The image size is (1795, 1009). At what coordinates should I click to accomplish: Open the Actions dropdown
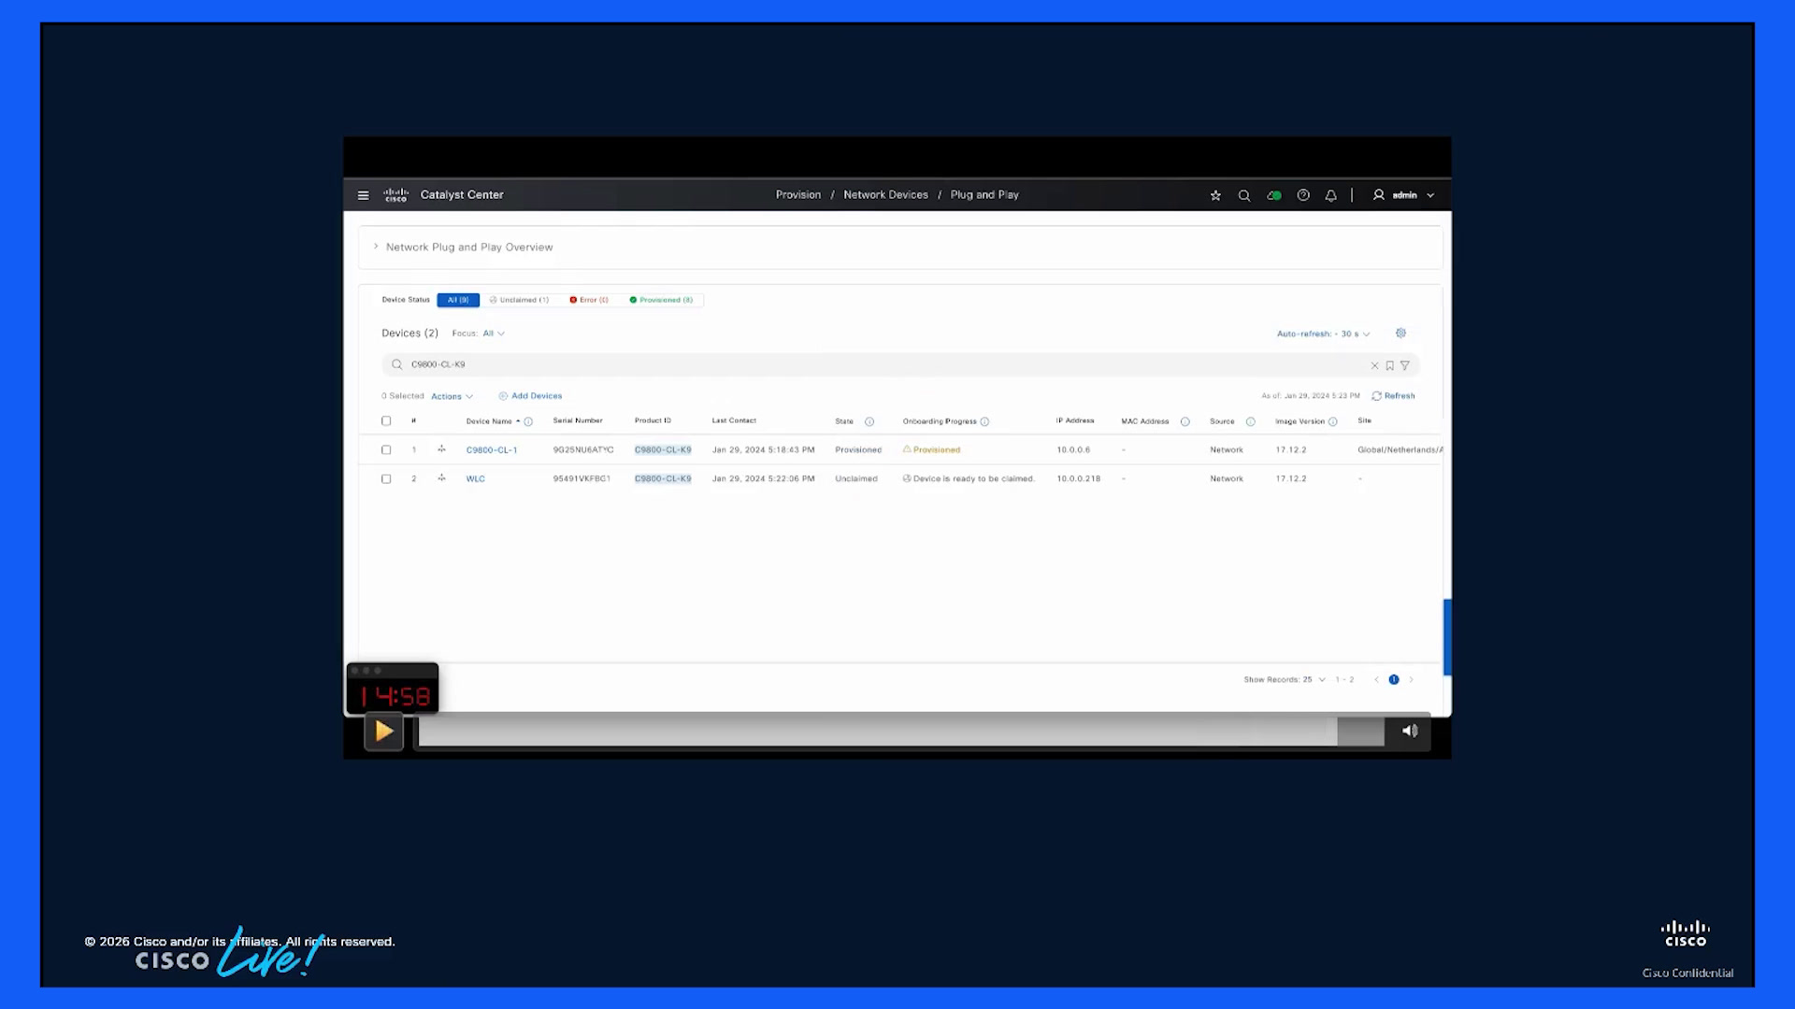click(452, 396)
